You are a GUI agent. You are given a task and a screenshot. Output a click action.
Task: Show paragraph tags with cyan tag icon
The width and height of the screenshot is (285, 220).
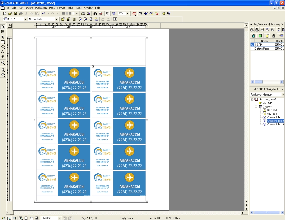point(254,36)
